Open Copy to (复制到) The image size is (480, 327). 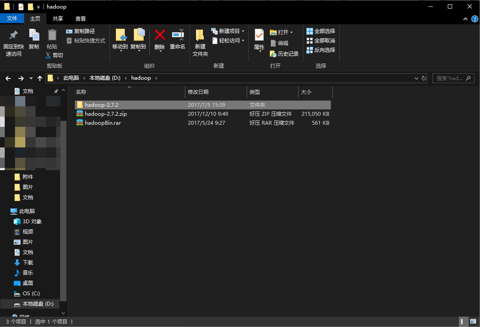coord(139,40)
